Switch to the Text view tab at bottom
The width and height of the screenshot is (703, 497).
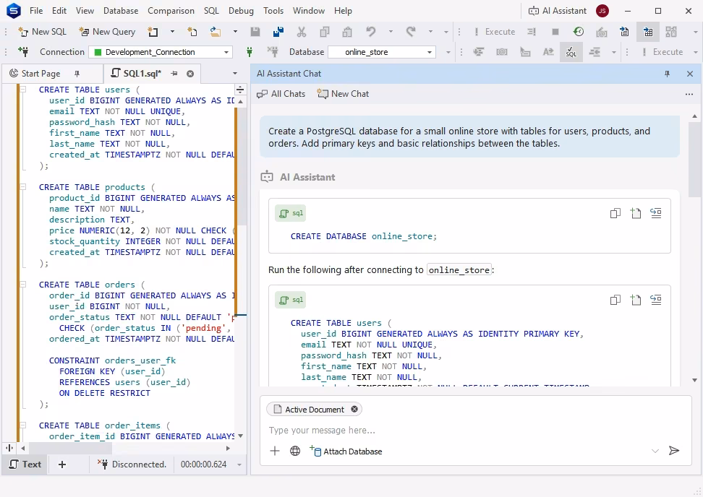coord(25,464)
